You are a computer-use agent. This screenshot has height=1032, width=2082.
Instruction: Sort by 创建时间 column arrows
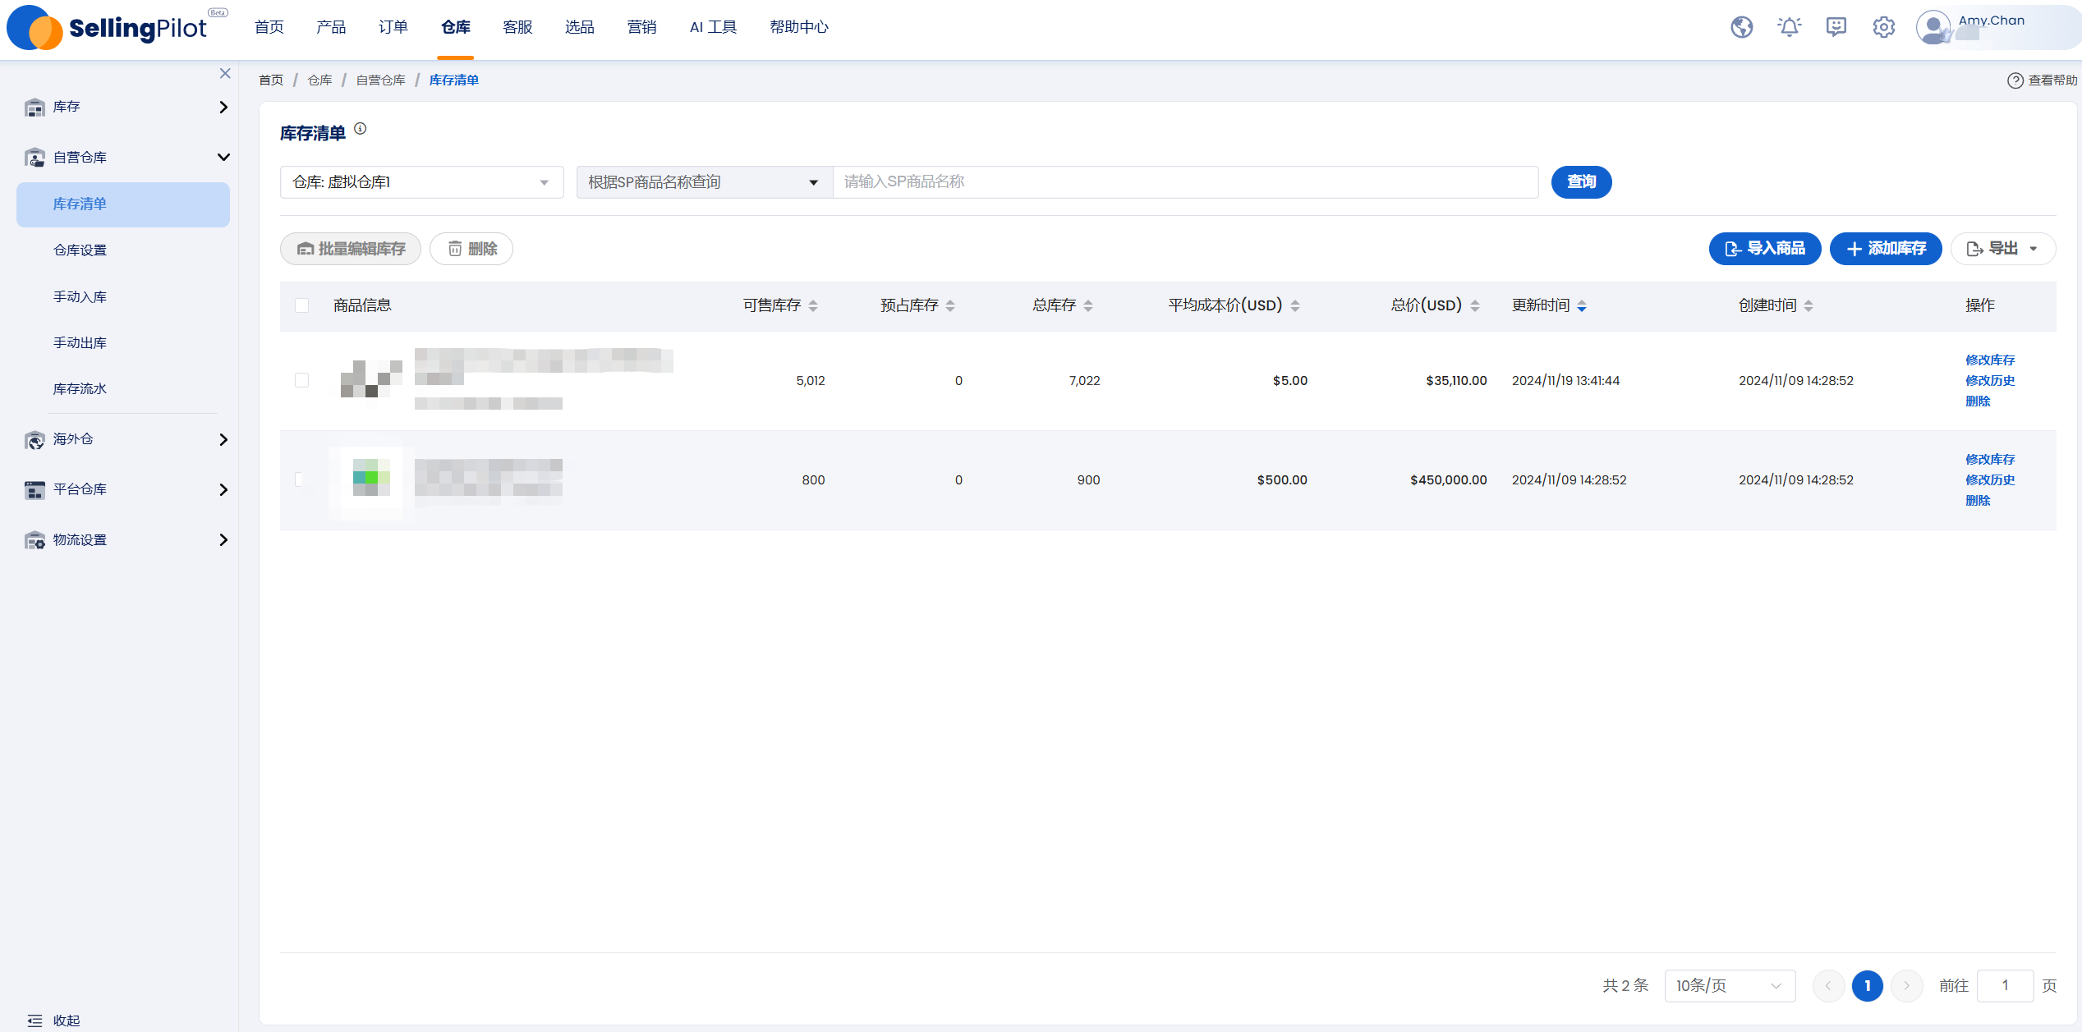click(1809, 305)
